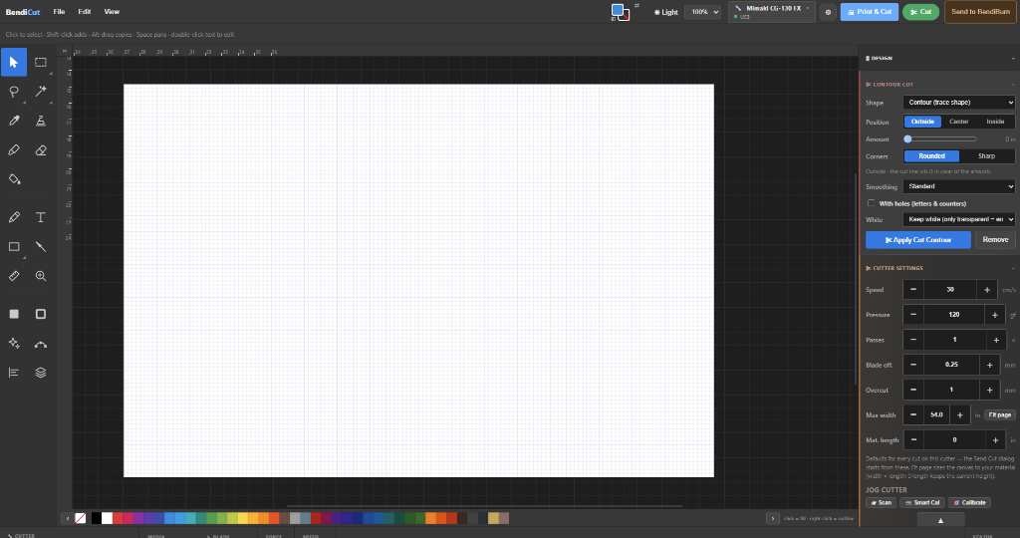Click Send to BendiBurn button
The image size is (1020, 538).
(x=980, y=12)
